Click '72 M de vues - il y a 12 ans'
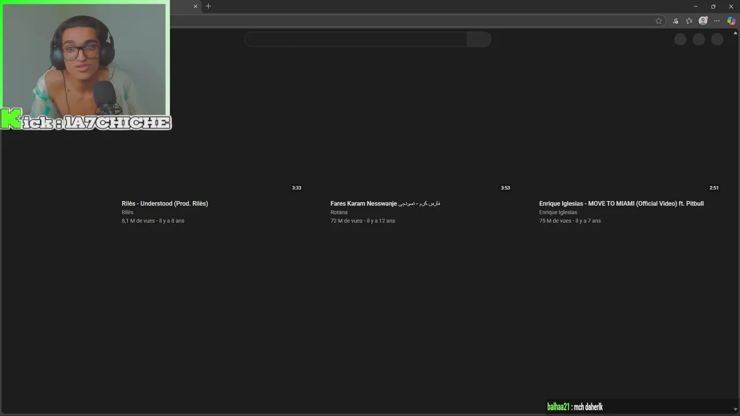This screenshot has width=740, height=416. point(362,221)
